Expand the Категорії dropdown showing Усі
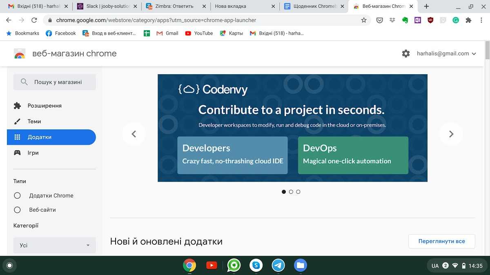 click(x=54, y=245)
